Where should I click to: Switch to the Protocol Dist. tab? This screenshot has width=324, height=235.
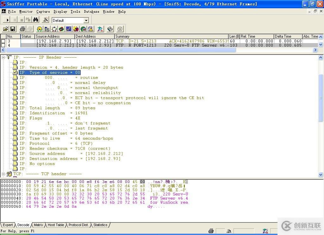78,225
